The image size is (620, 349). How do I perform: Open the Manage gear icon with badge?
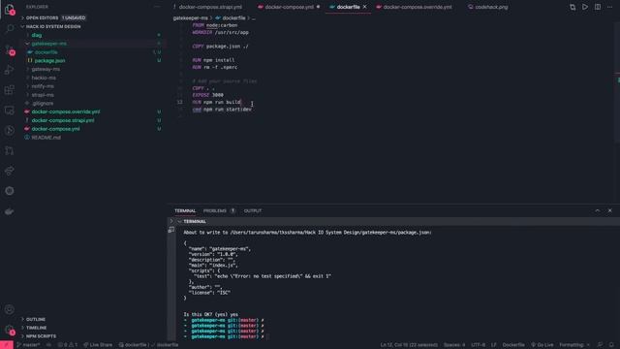10,330
